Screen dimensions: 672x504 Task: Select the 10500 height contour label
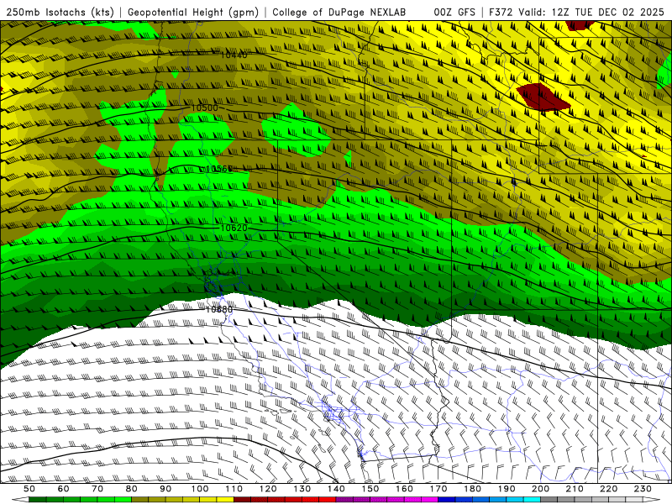tap(204, 108)
